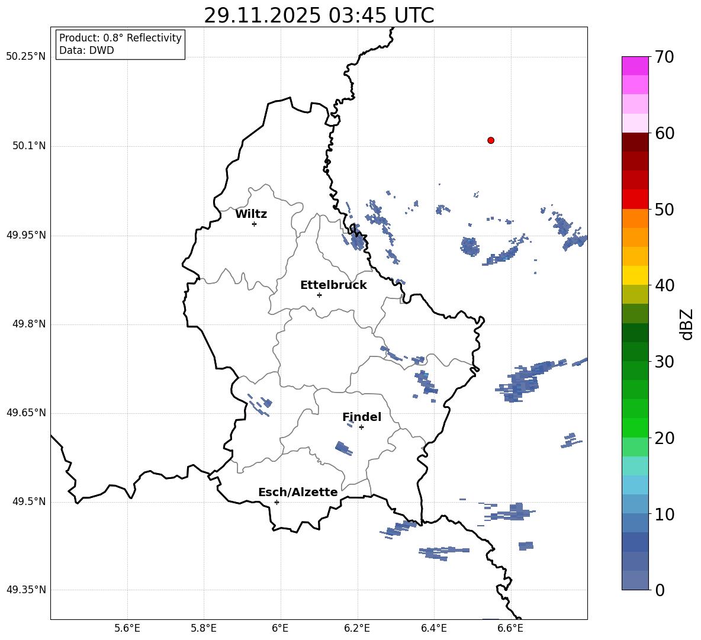The width and height of the screenshot is (701, 640).
Task: Click the dBZ colorbar axis title
Action: point(687,324)
